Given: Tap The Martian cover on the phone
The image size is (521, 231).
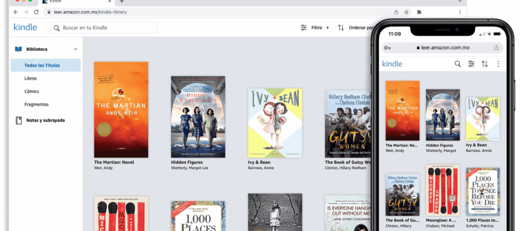Looking at the screenshot, I should pos(402,111).
